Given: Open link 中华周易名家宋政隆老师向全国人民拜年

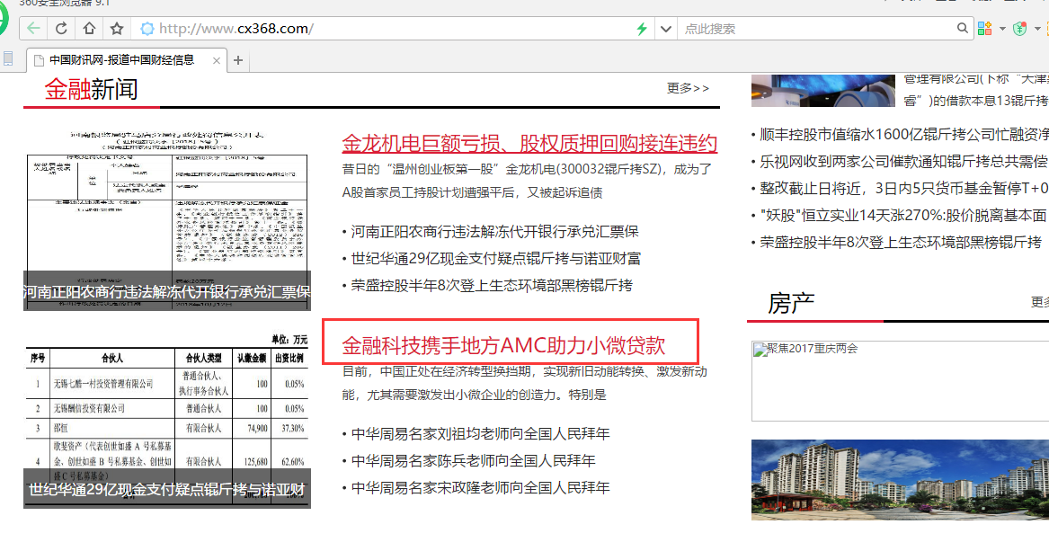Looking at the screenshot, I should click(x=480, y=487).
